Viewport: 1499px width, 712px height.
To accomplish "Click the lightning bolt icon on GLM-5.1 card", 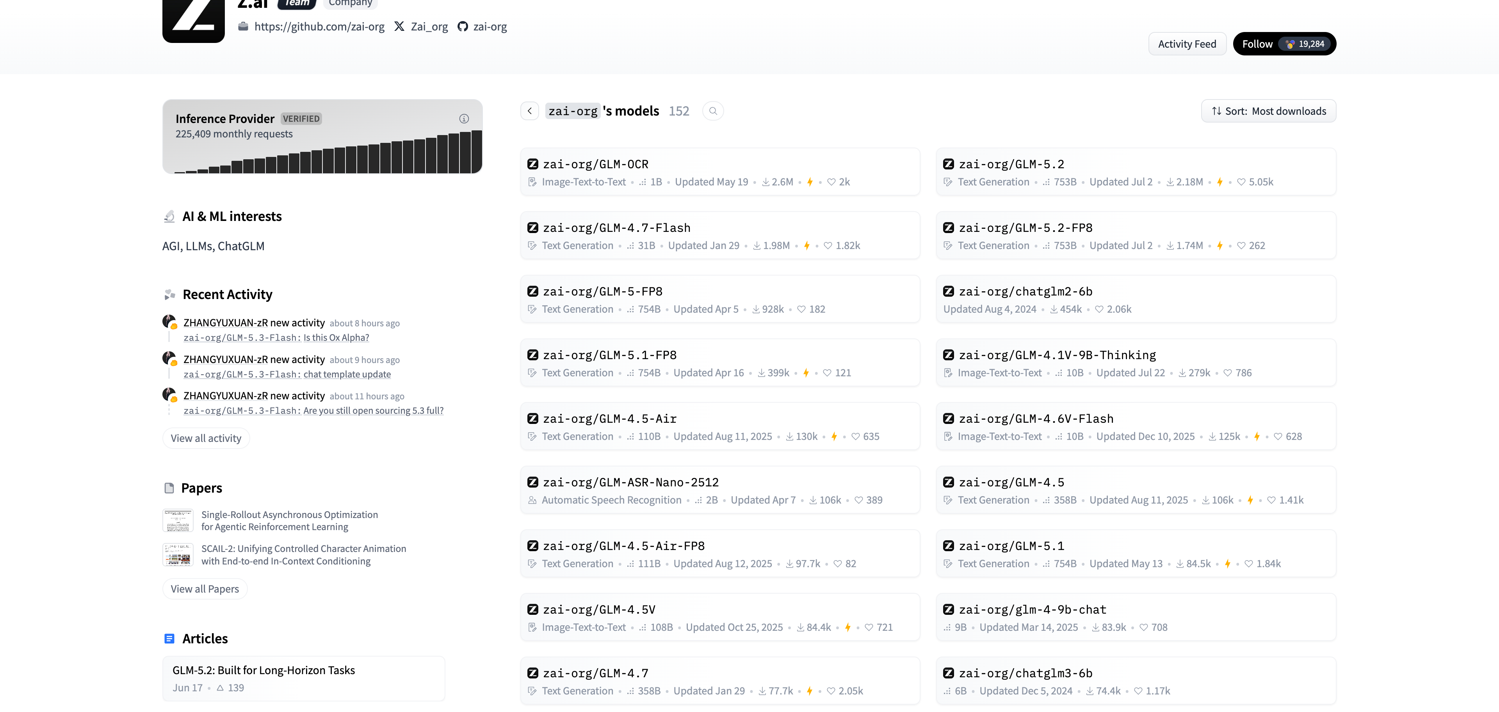I will 1228,564.
